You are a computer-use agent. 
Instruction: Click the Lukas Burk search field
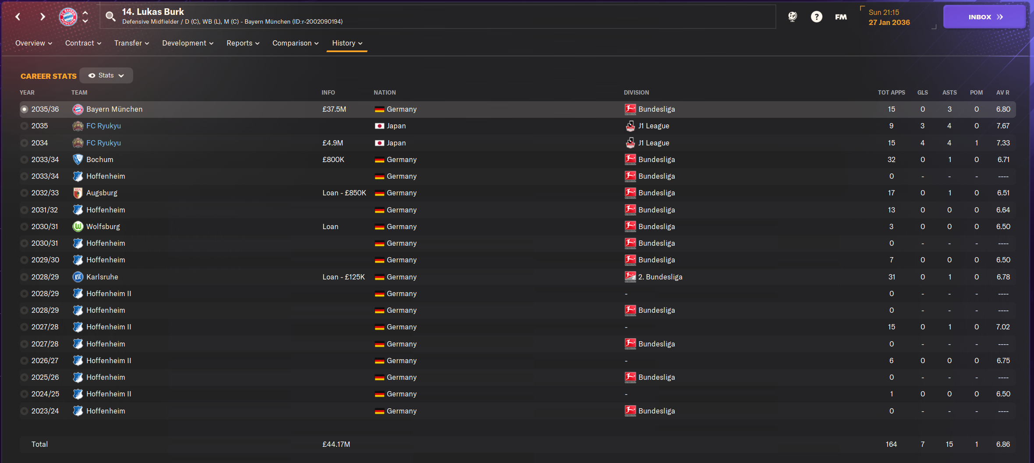438,17
